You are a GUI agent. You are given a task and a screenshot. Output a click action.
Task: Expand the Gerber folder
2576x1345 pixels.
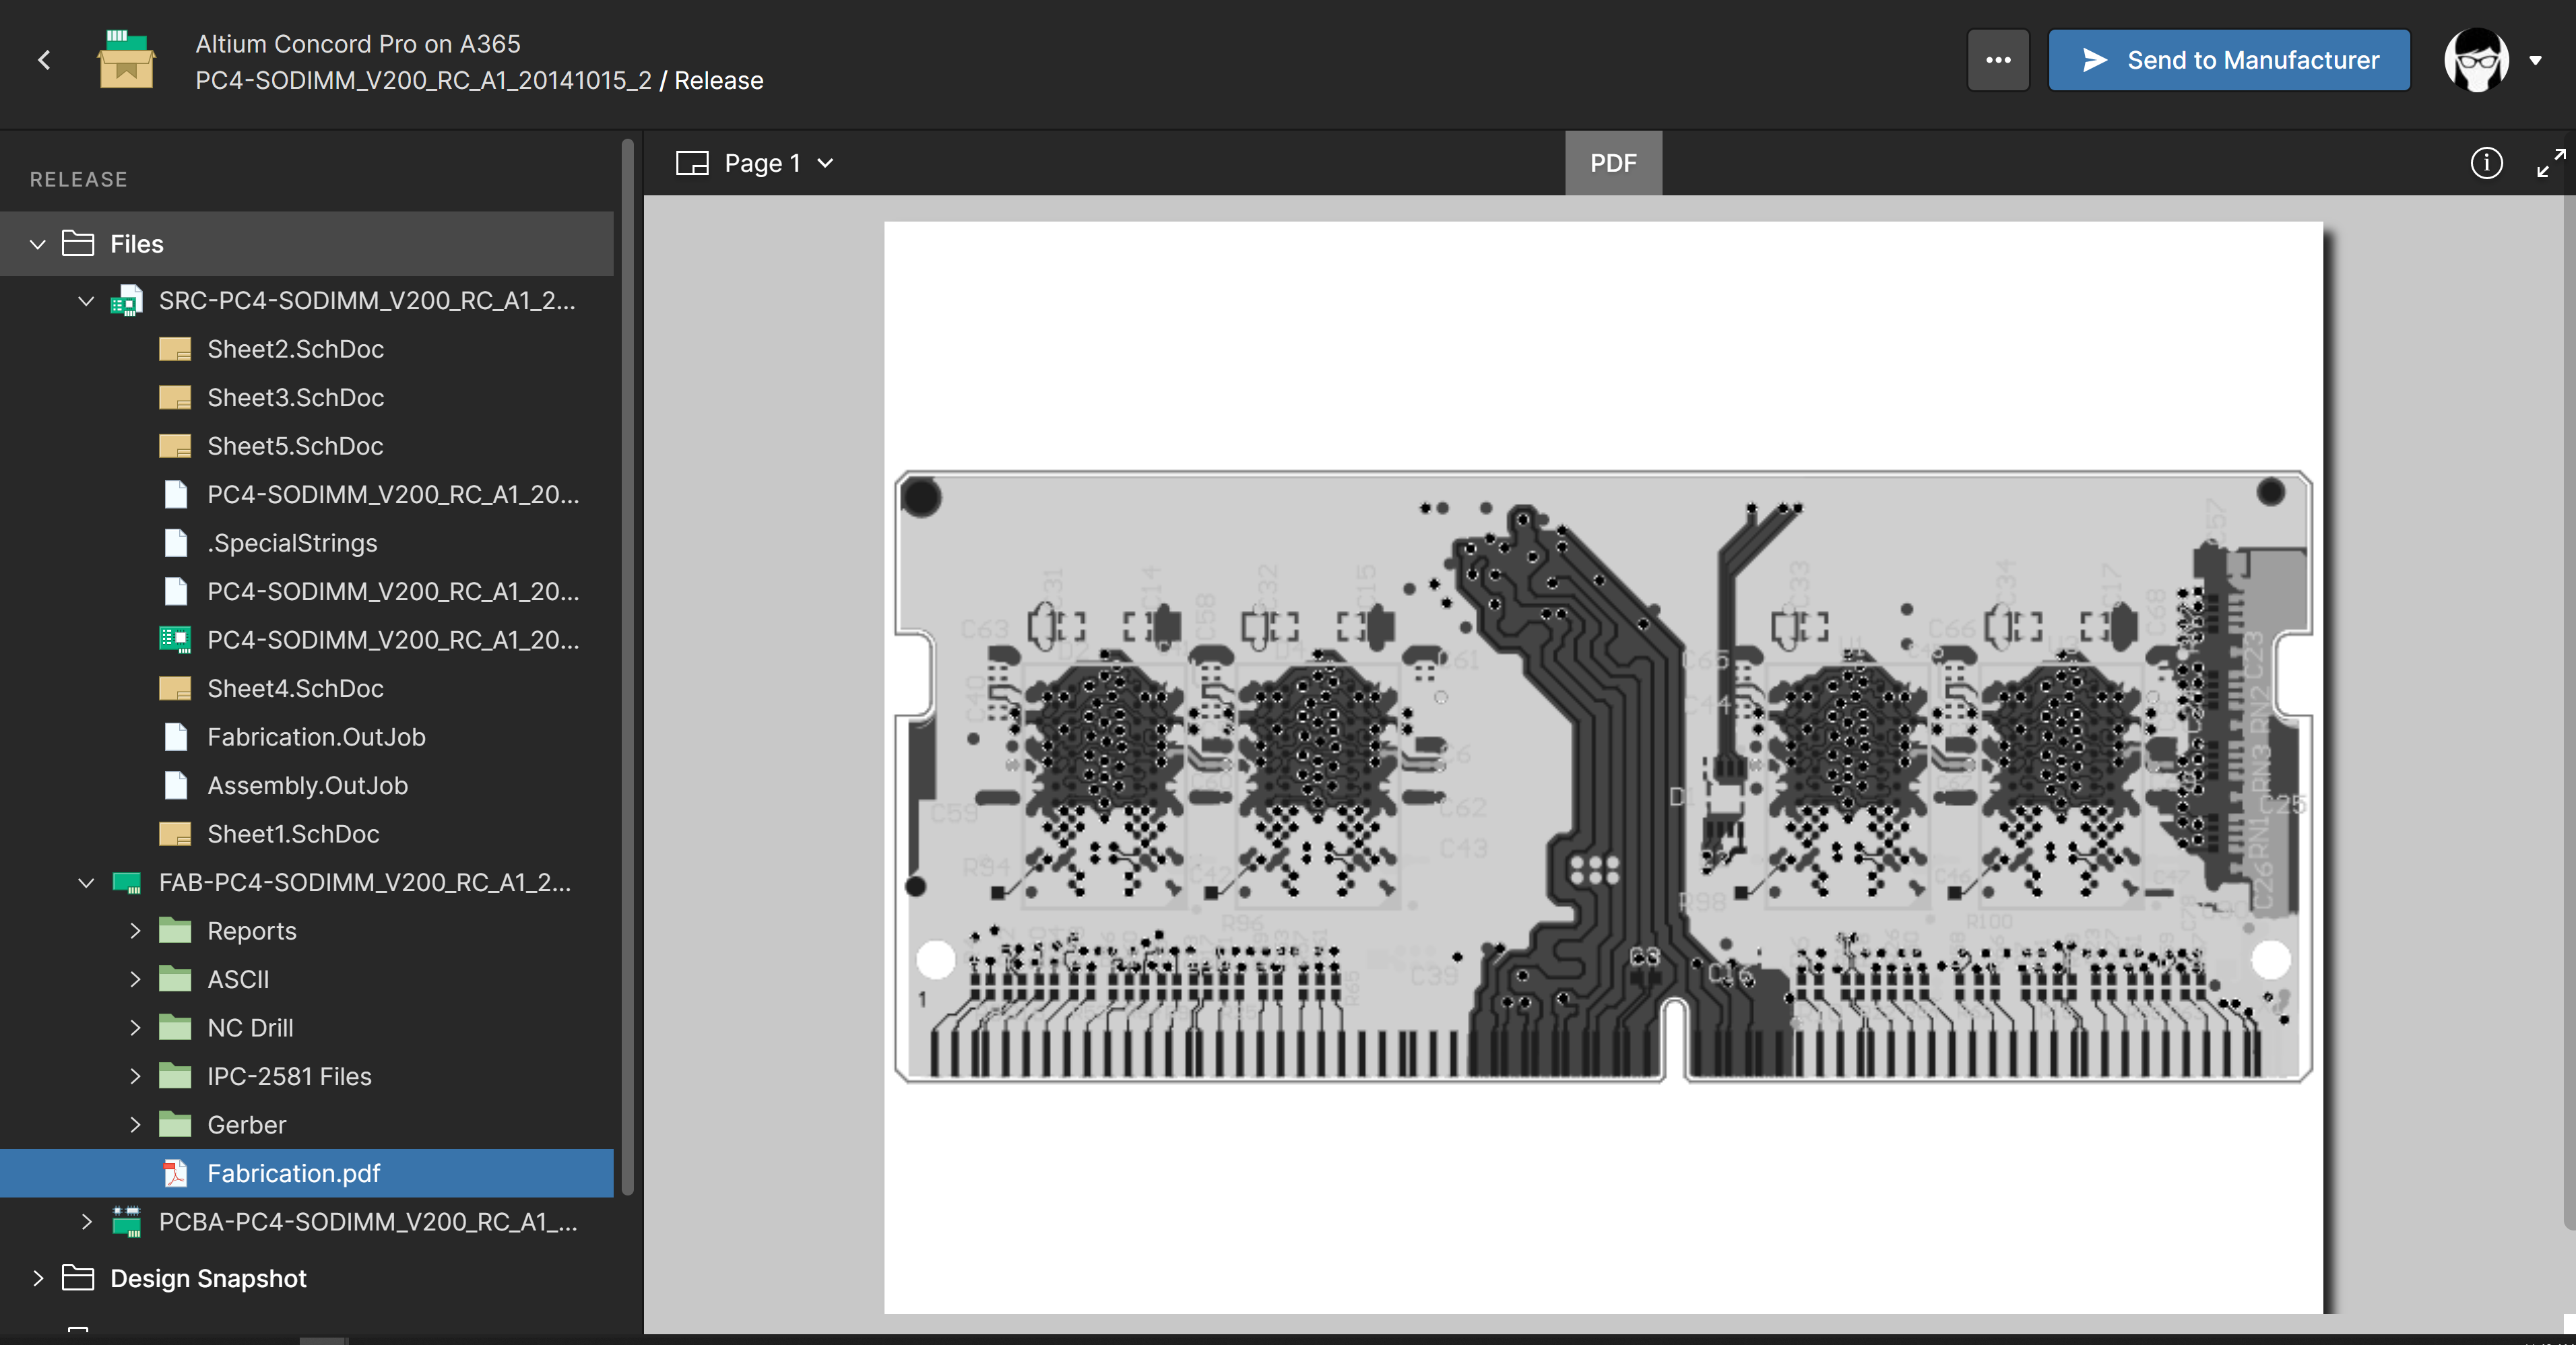click(137, 1124)
